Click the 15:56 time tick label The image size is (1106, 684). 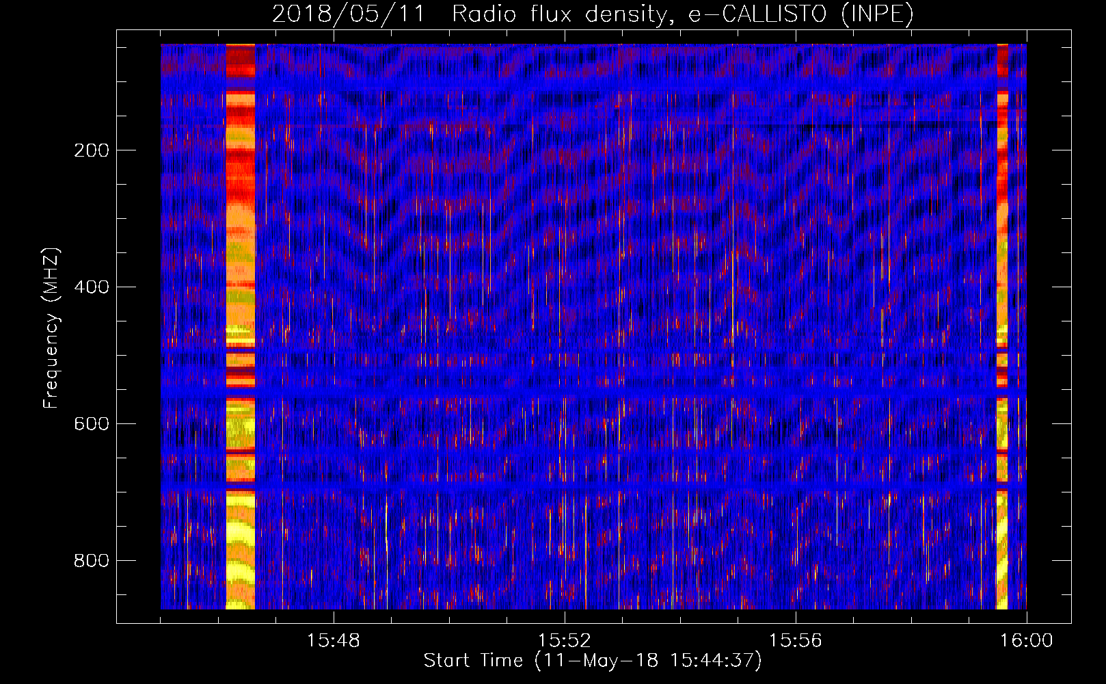(x=795, y=641)
